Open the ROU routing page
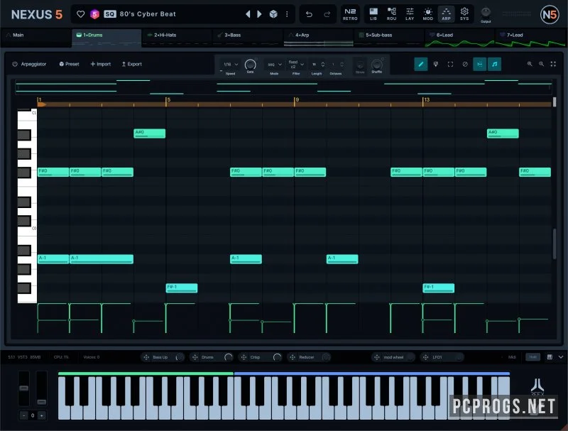This screenshot has height=431, width=568. tap(392, 14)
